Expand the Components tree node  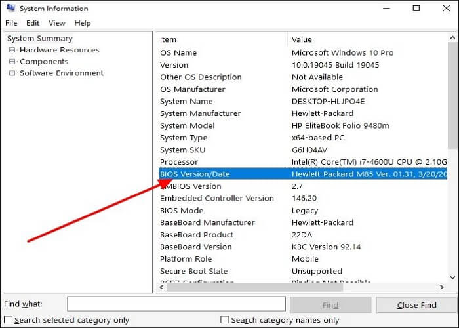(12, 62)
